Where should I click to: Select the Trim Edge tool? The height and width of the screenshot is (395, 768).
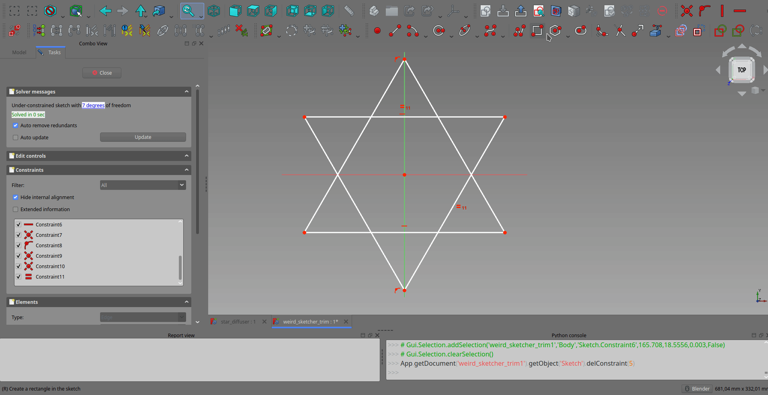[x=620, y=31]
